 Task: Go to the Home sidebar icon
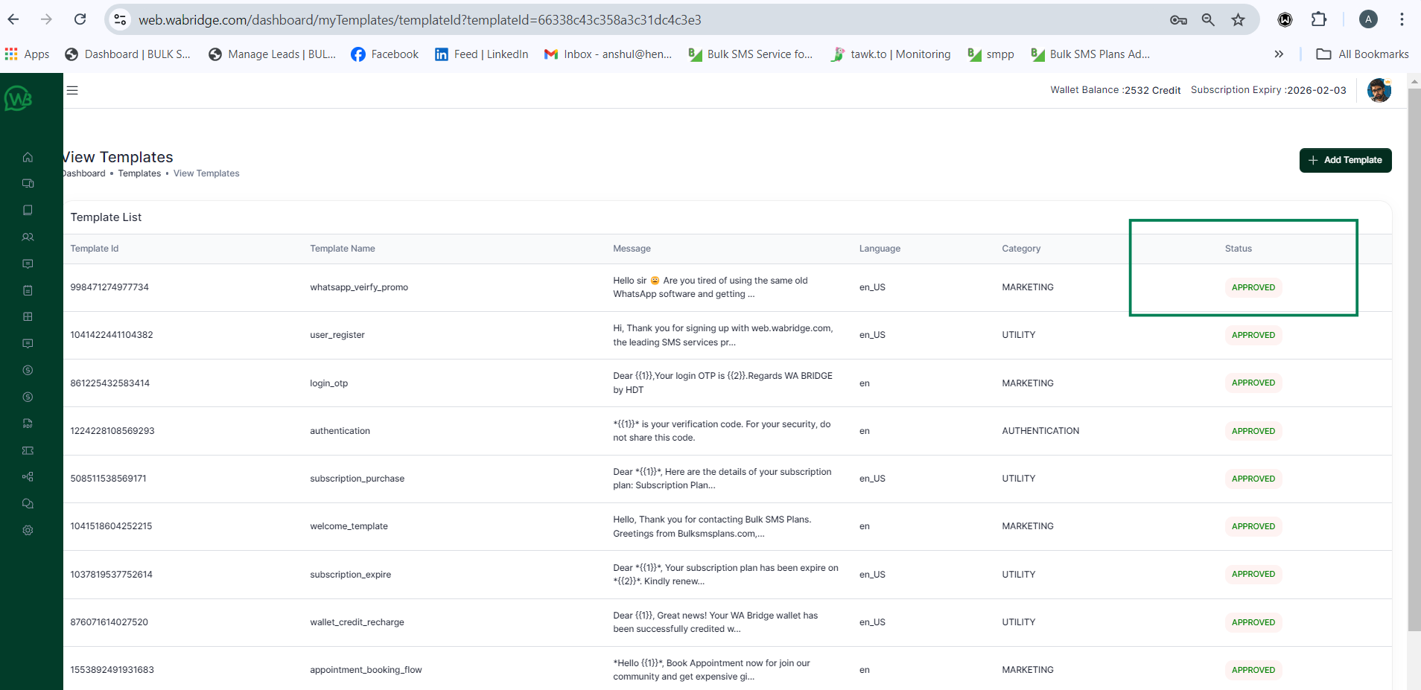point(28,157)
